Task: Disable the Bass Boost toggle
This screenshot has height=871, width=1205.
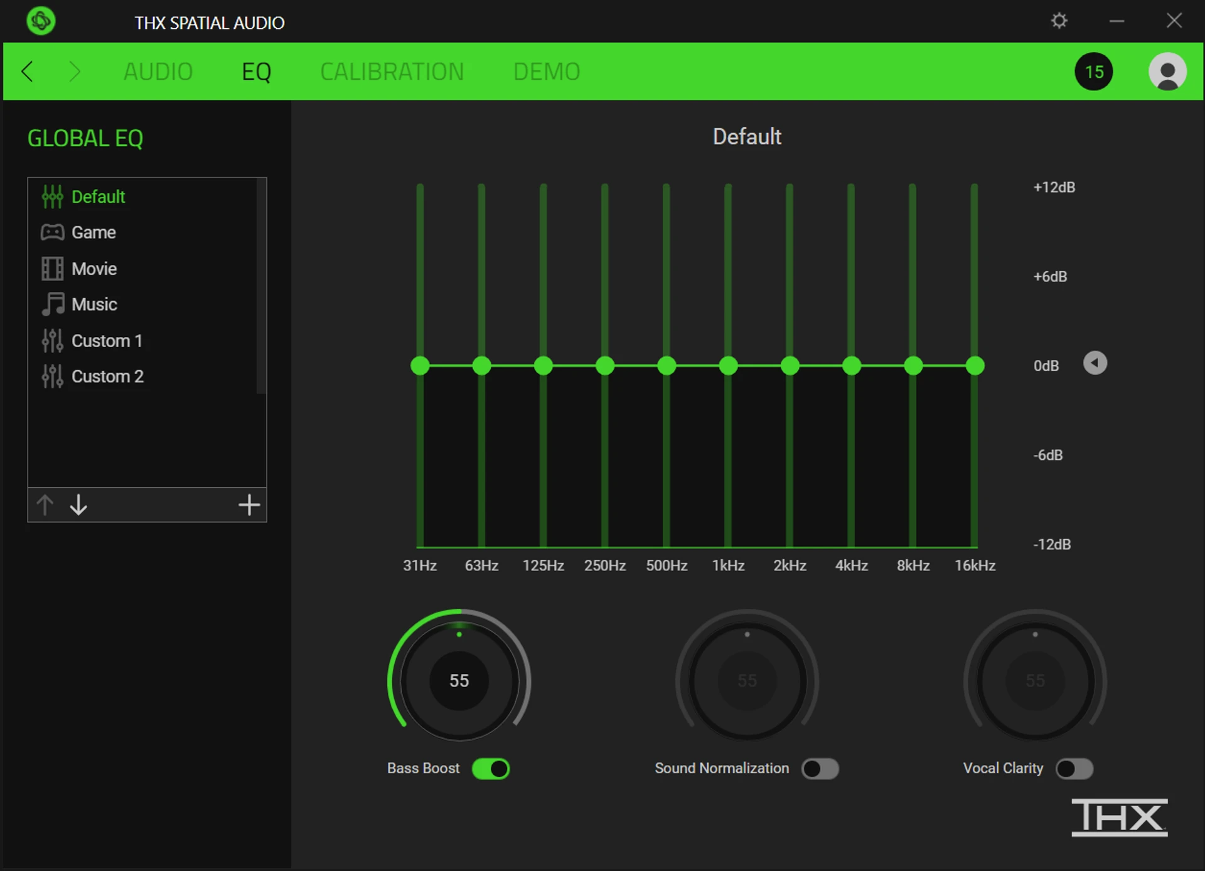Action: click(x=491, y=769)
